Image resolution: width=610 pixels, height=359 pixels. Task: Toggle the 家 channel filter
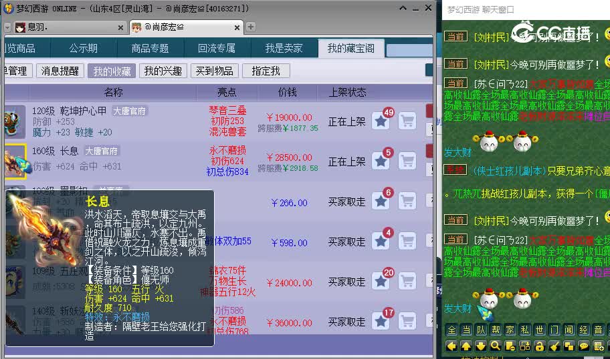point(510,330)
